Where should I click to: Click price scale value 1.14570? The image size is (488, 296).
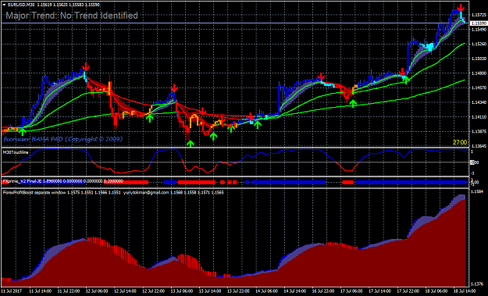[479, 87]
